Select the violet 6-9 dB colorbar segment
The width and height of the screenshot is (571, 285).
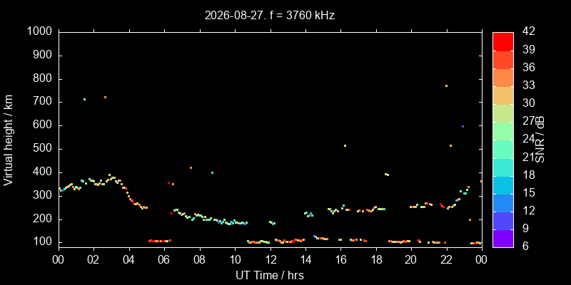point(503,239)
